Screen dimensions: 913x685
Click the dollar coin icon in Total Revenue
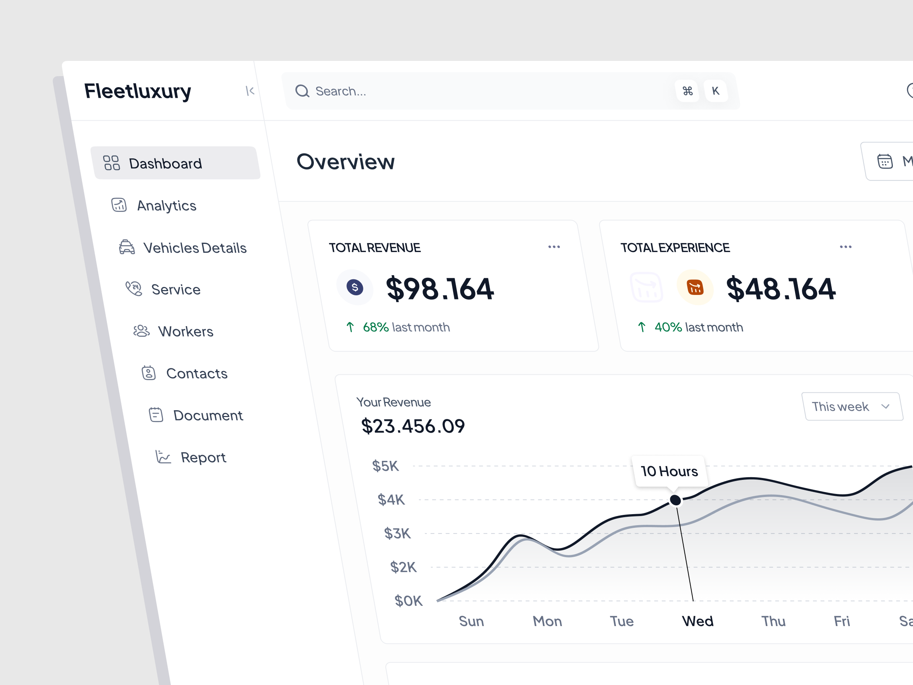click(x=355, y=287)
